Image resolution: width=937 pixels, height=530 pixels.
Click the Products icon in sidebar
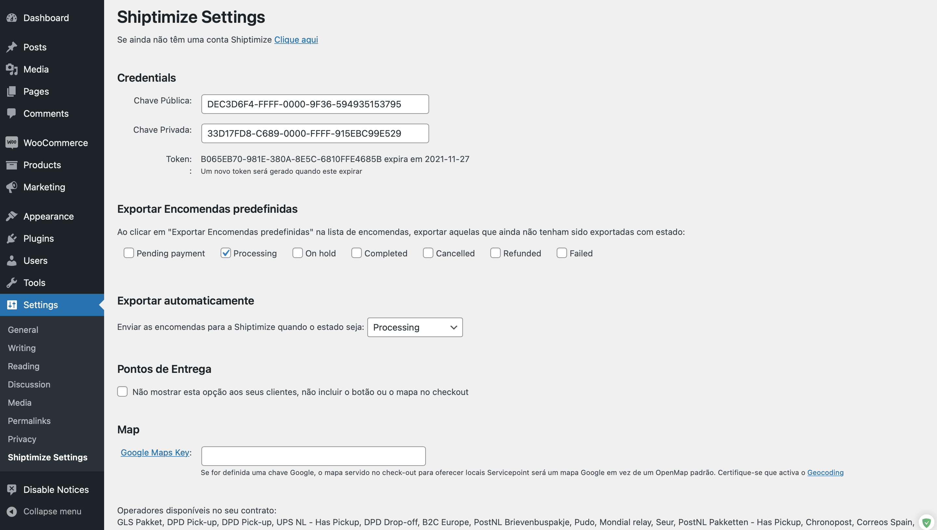tap(12, 165)
